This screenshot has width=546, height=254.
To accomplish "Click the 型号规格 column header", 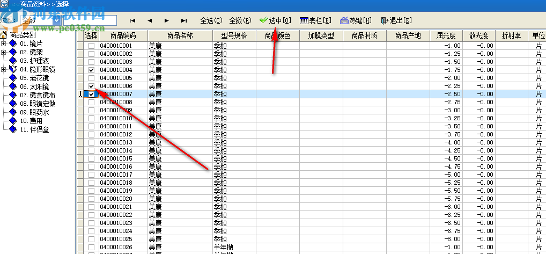I will tap(234, 35).
